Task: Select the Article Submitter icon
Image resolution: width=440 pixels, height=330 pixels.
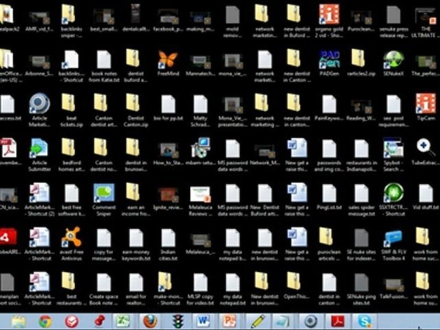Action: click(x=39, y=154)
